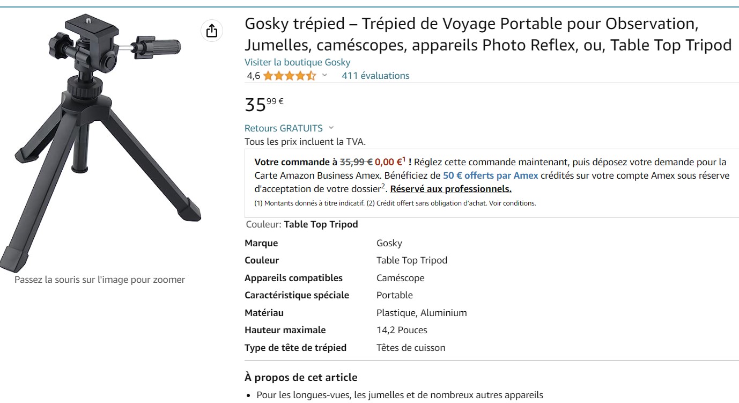Click the Hauteur maximale row label
This screenshot has height=403, width=739.
[x=285, y=330]
